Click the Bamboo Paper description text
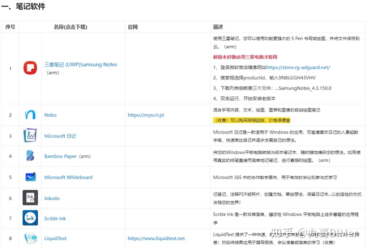This screenshot has width=367, height=248. pos(286,156)
